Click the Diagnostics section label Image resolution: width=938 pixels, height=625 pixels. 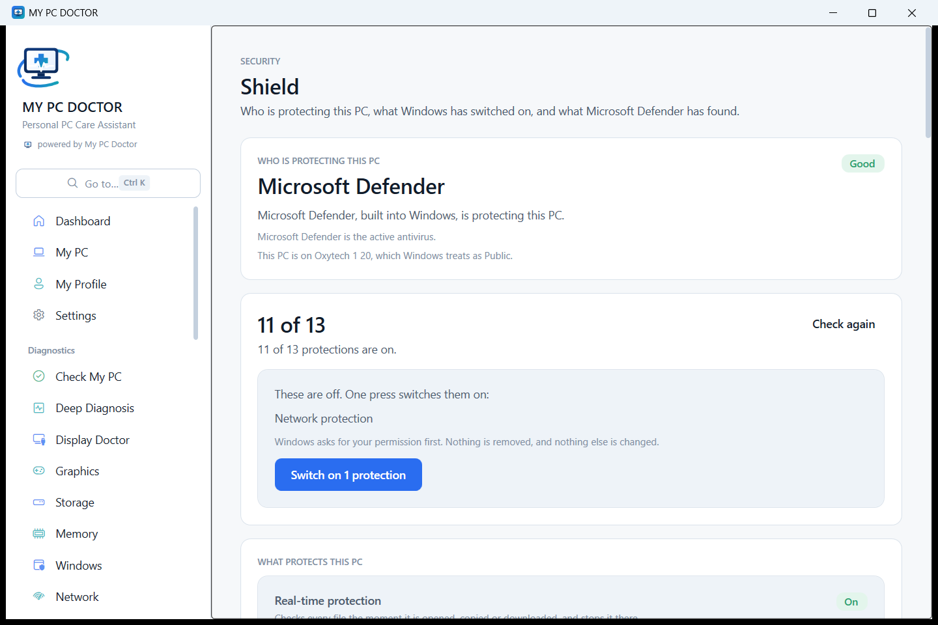tap(51, 350)
